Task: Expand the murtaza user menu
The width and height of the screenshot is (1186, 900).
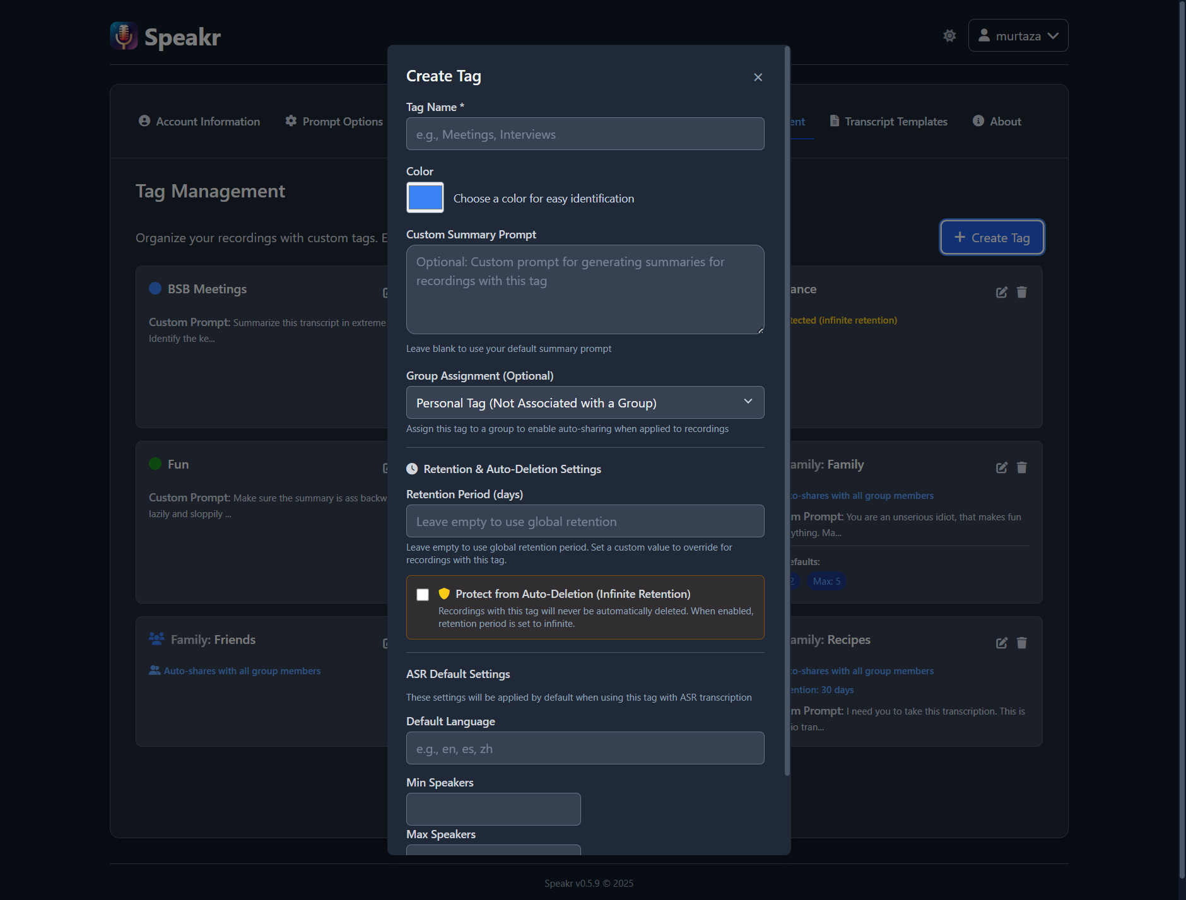Action: (x=1018, y=36)
